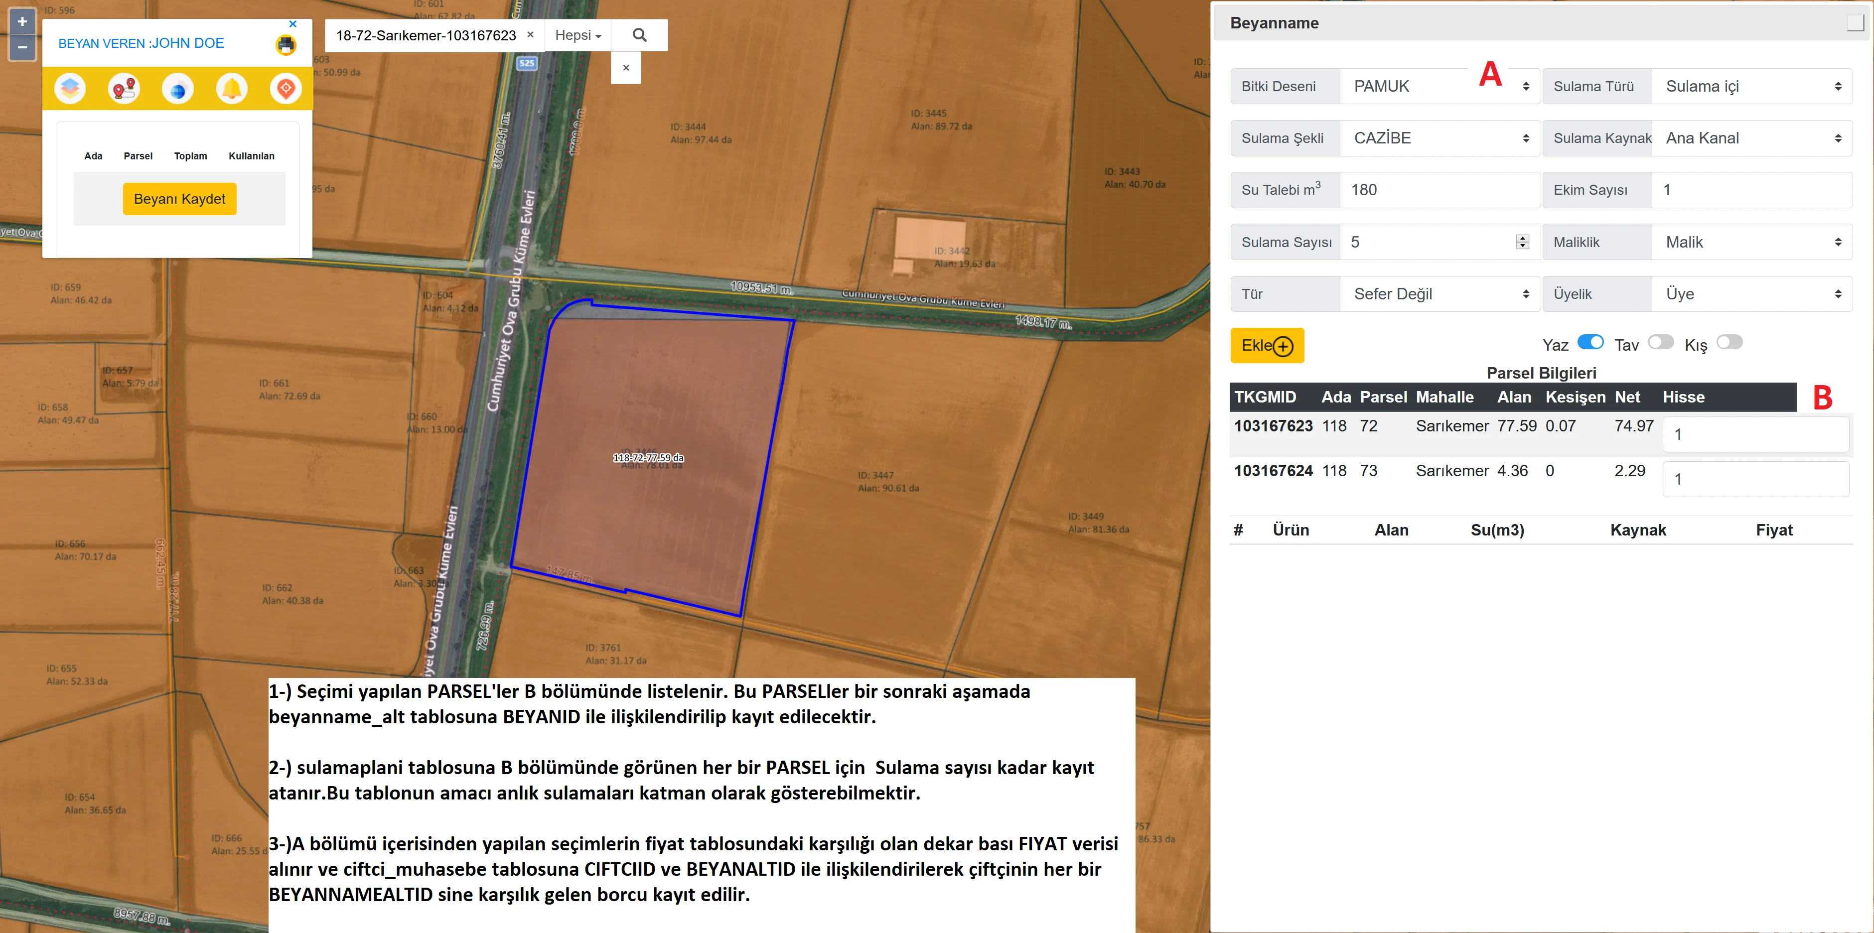1874x933 pixels.
Task: Open the Hepsi filter dropdown
Action: 577,35
